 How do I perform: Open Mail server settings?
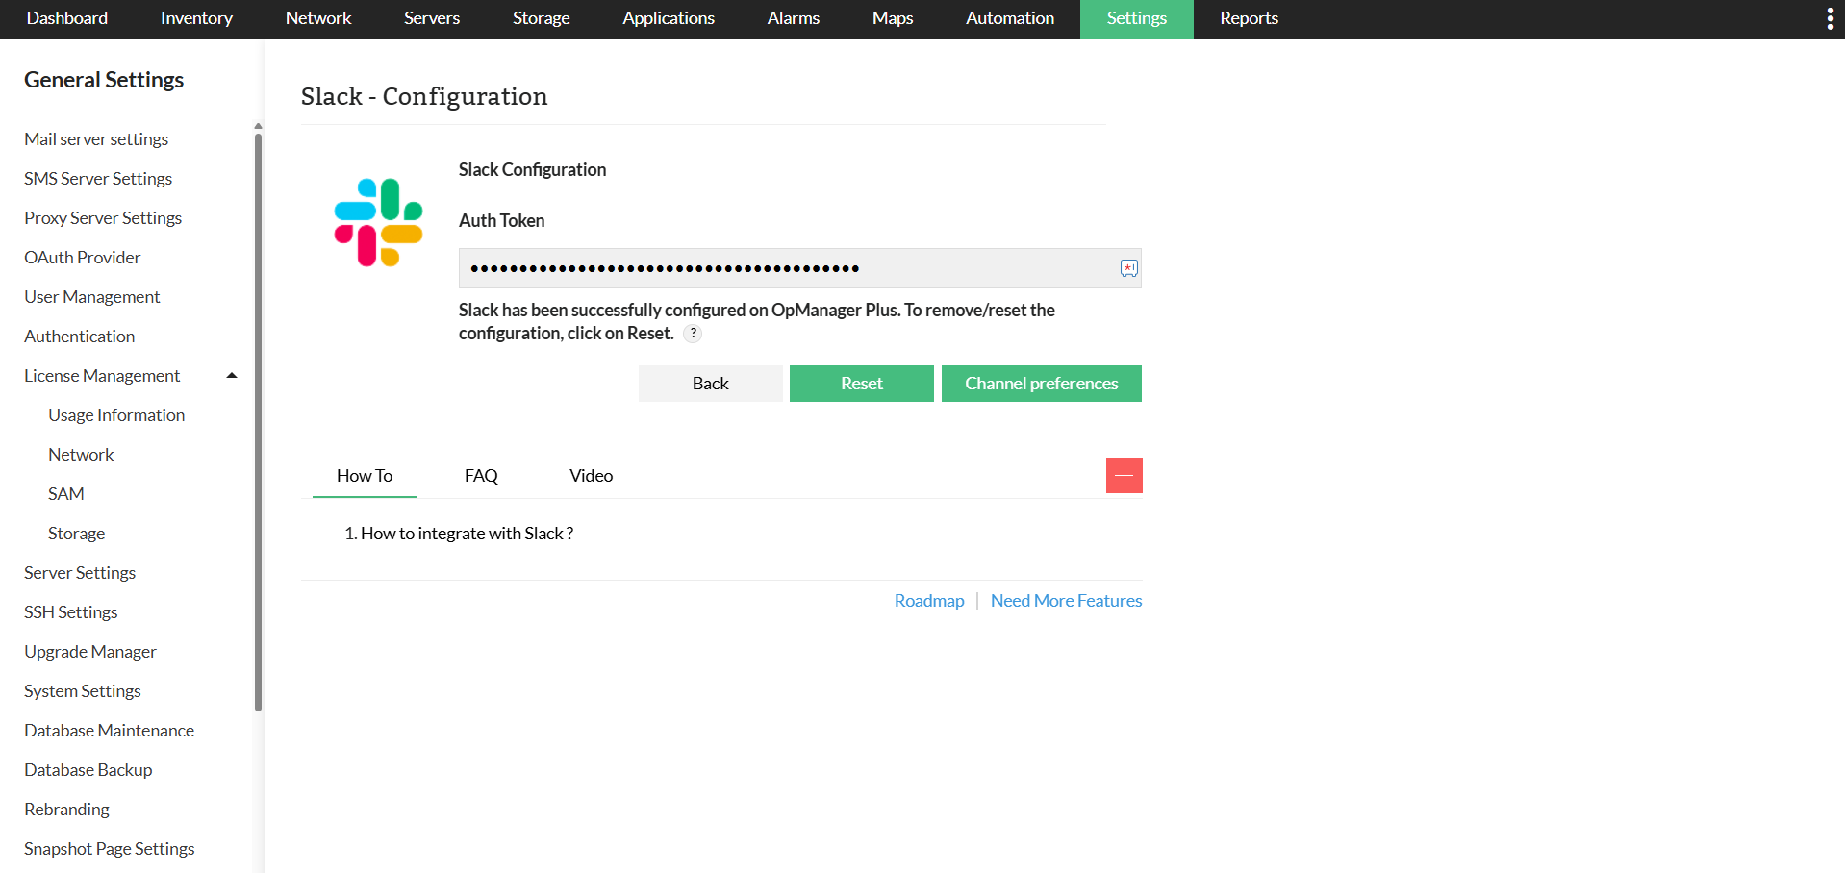pyautogui.click(x=96, y=139)
